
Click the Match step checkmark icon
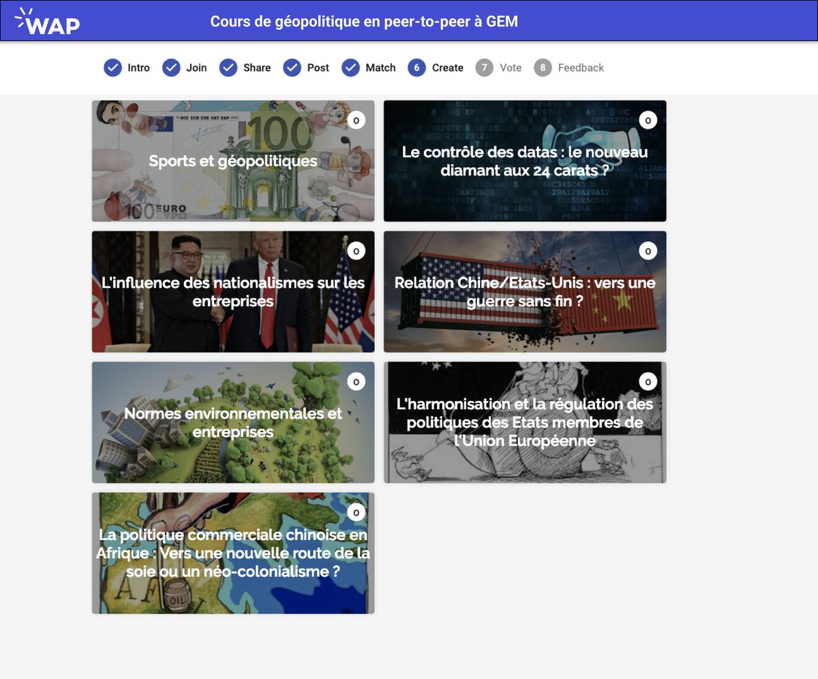click(351, 67)
